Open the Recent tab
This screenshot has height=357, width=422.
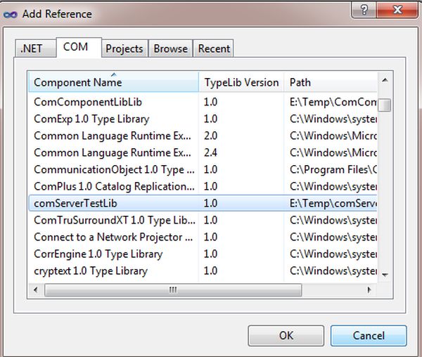[x=214, y=48]
